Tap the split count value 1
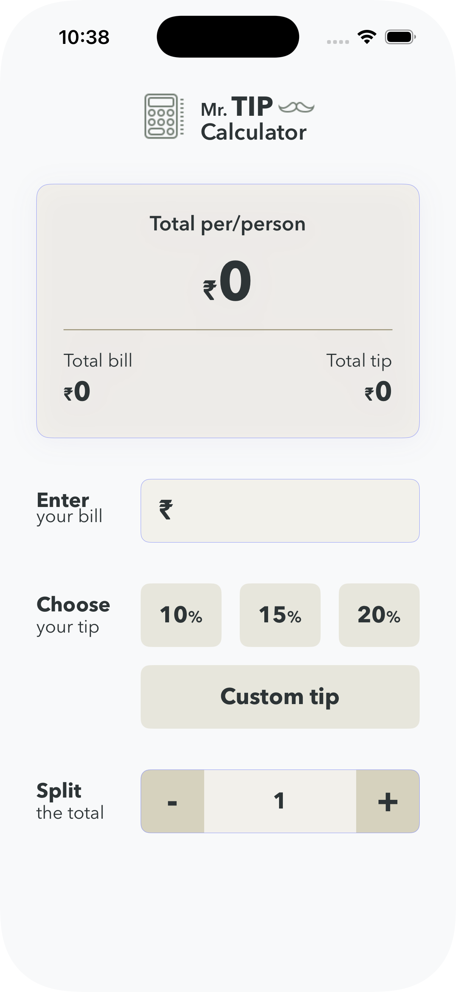 280,801
